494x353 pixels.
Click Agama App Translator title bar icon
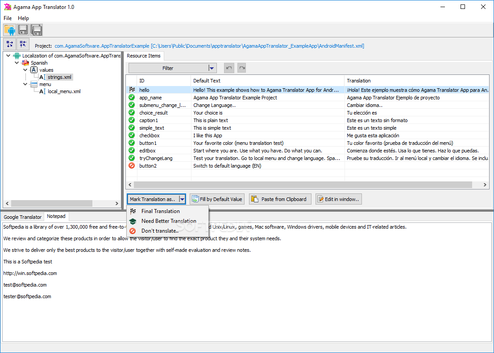pos(7,7)
